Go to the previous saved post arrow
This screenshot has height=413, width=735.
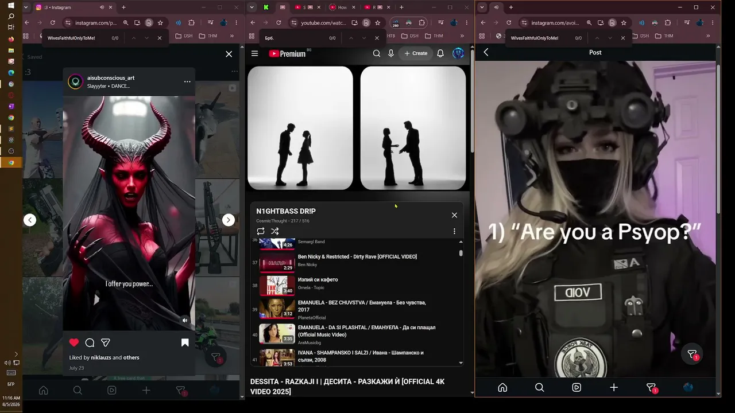30,220
